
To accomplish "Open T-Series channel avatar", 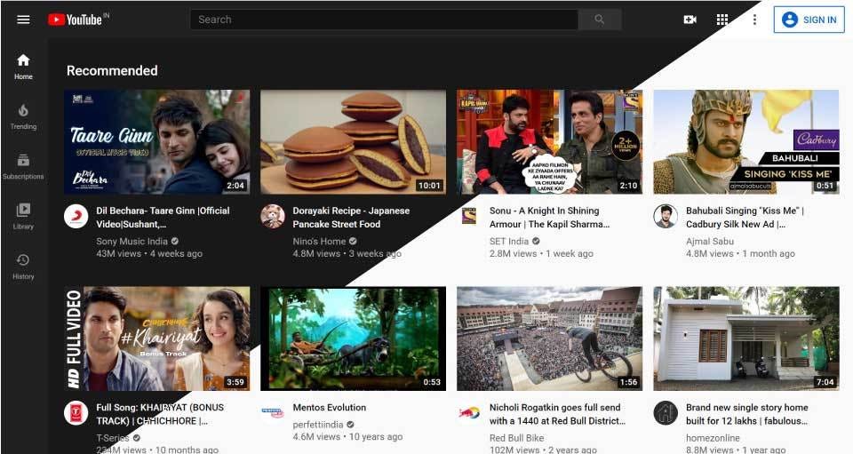I will click(x=76, y=413).
